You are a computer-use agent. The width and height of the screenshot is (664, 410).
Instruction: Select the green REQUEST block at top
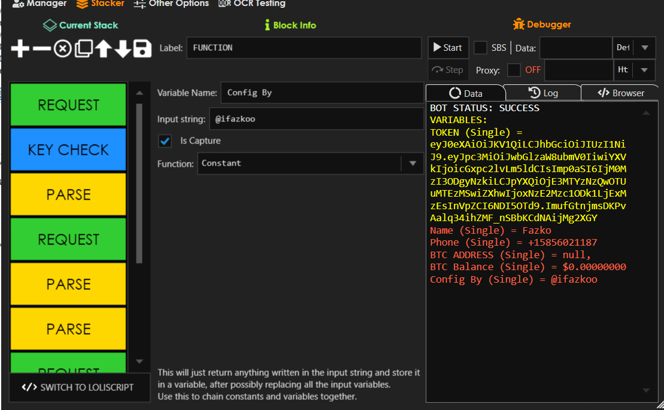(68, 105)
